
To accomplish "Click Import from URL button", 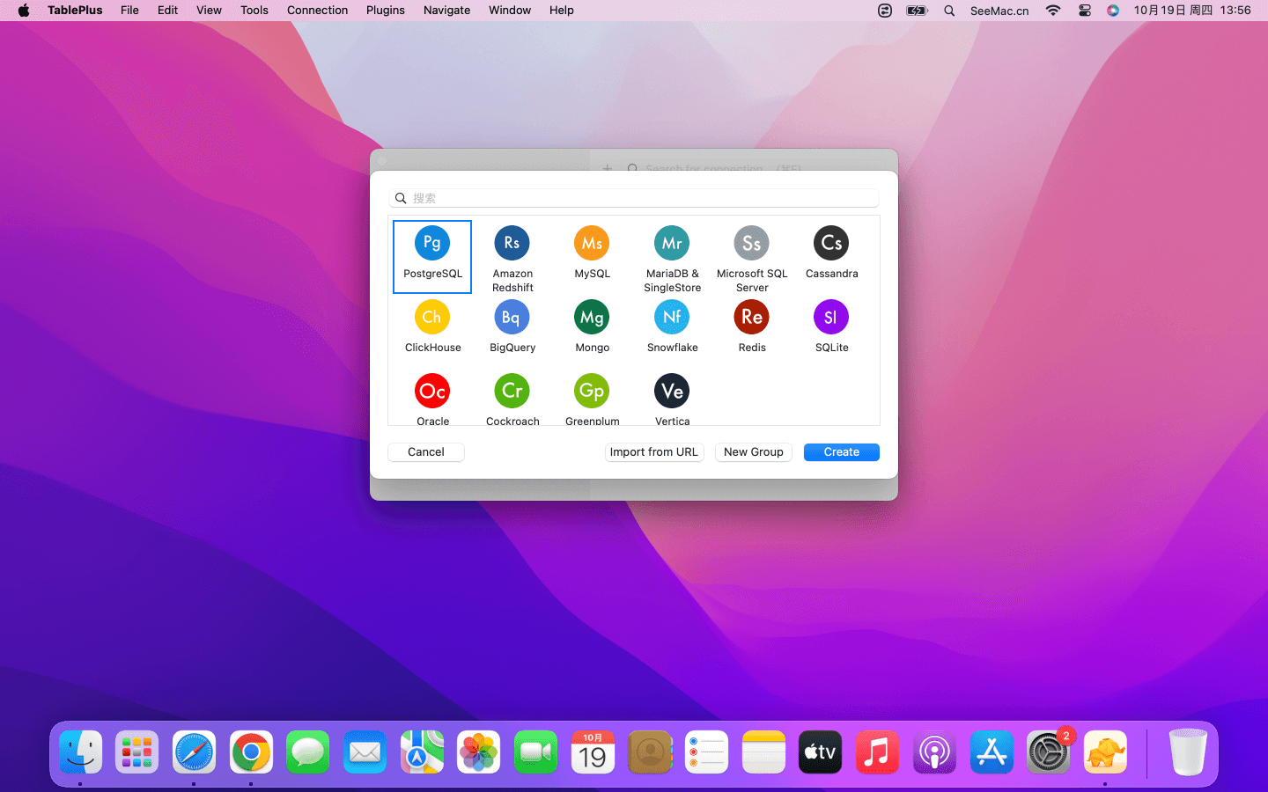I will (654, 451).
